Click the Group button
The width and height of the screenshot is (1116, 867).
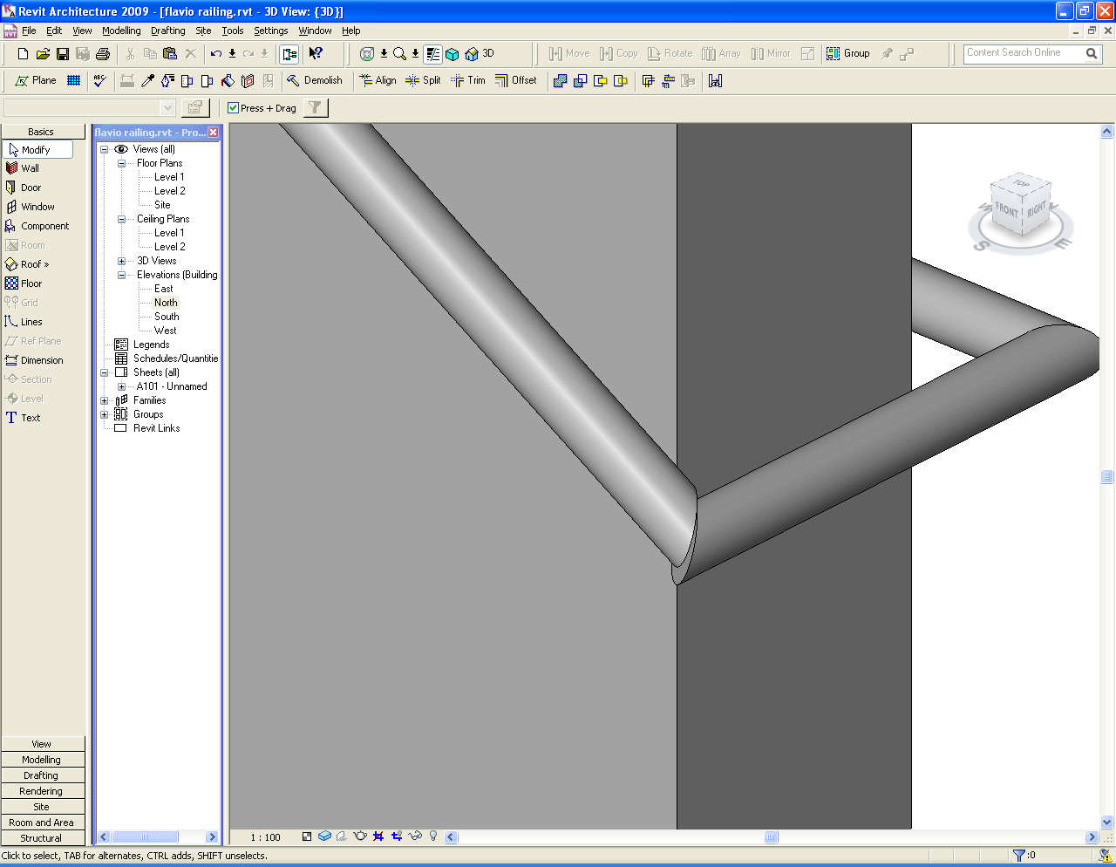click(848, 53)
